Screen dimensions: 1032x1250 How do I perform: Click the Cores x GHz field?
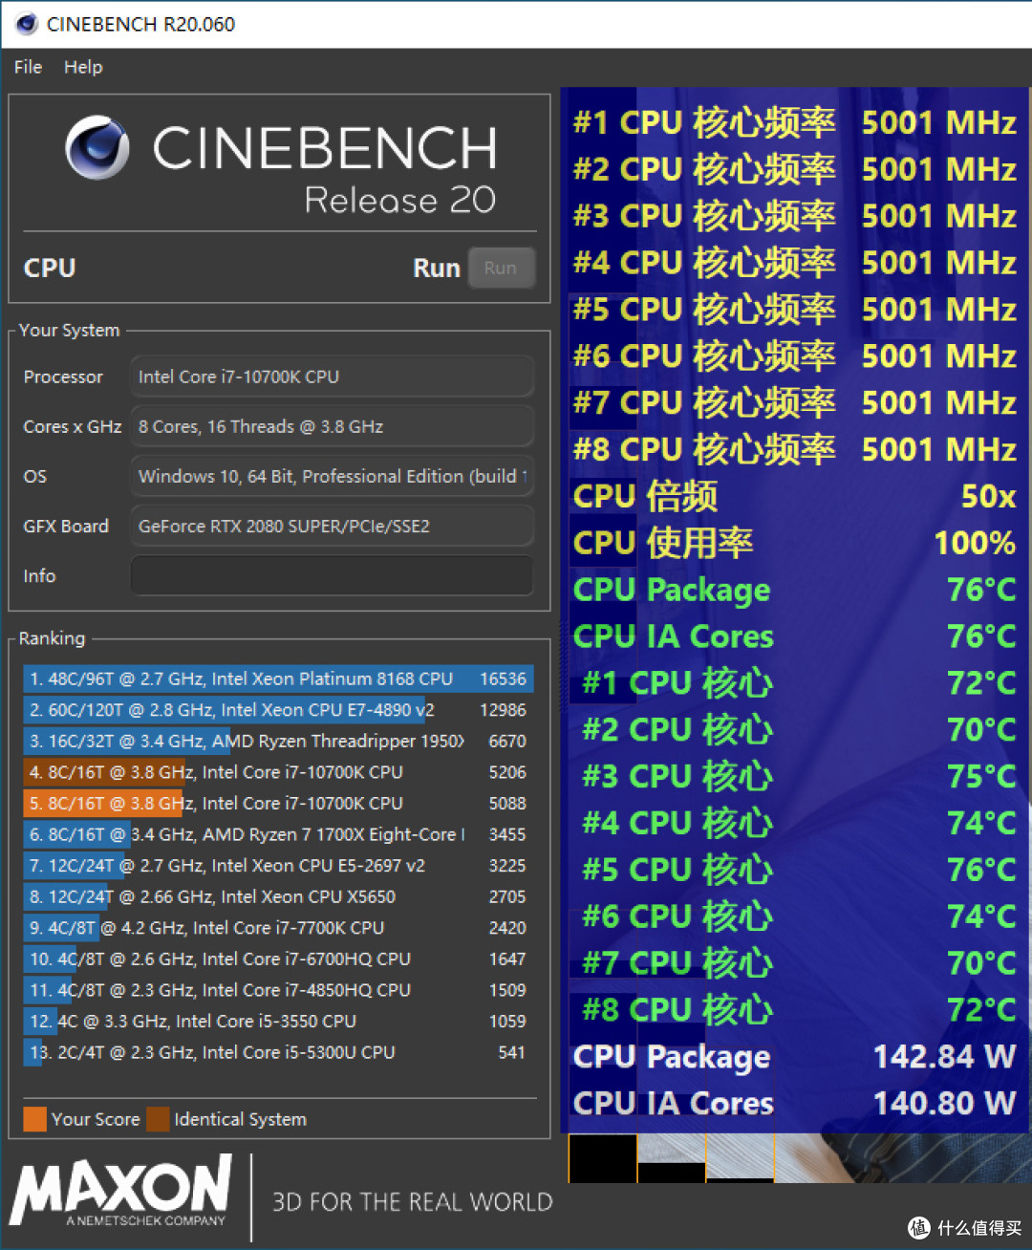332,426
